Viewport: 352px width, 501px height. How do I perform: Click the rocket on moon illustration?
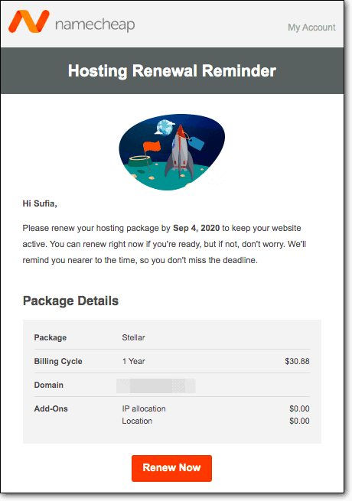pos(172,152)
